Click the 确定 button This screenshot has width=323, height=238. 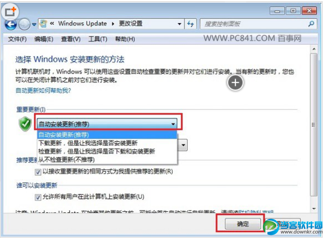243,223
